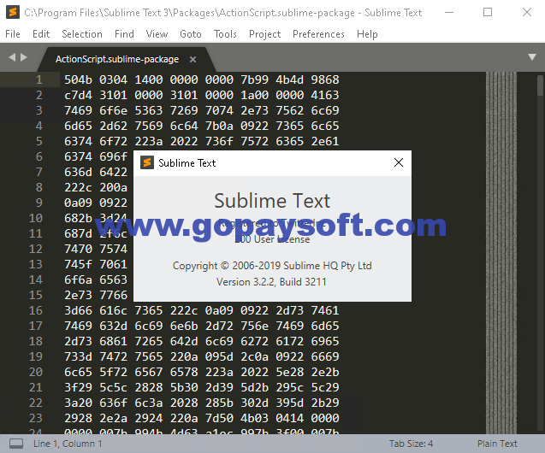Screen dimensions: 545x453
Task: Click hex value 6965 on line 18
Action: pos(325,341)
